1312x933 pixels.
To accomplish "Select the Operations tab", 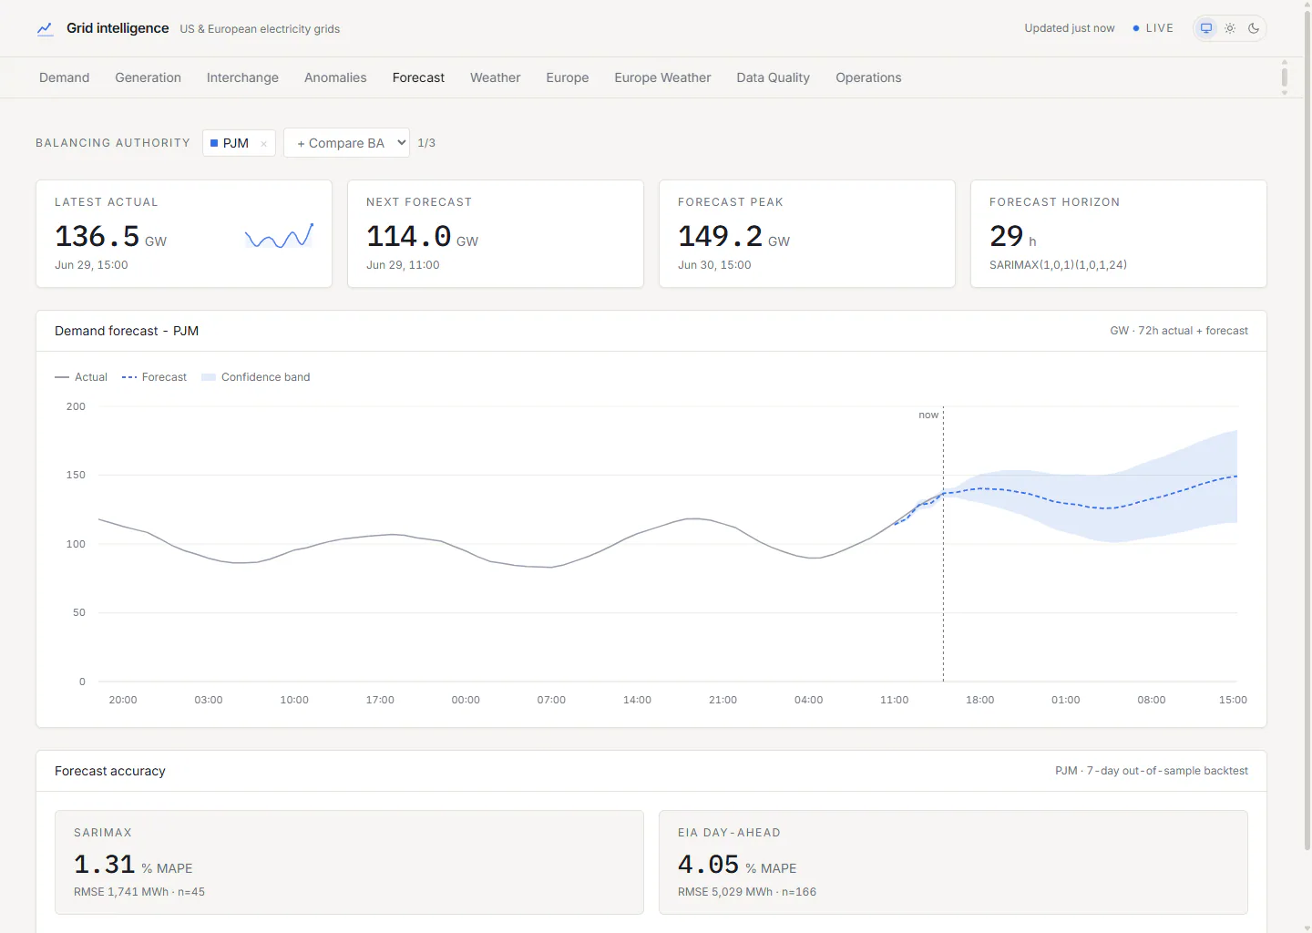I will 868,77.
